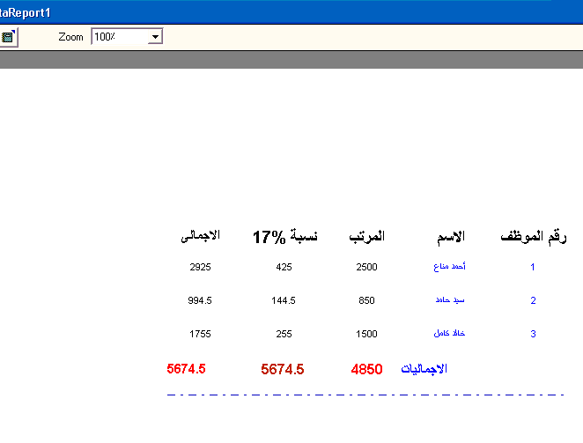Screen dimensions: 583x443
Task: Select the رقم الموظف column header
Action: 533,237
